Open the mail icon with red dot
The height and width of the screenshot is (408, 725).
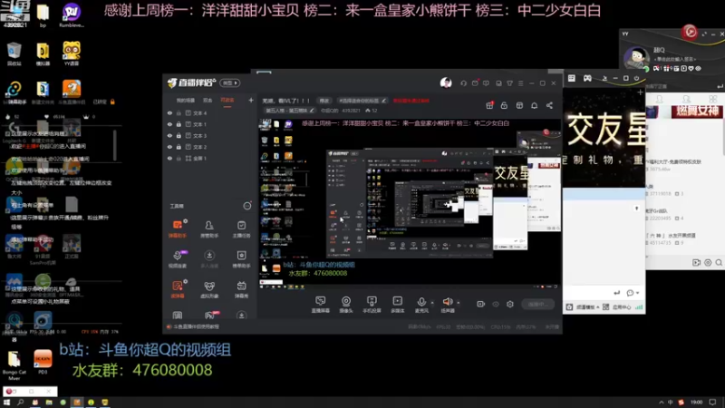pyautogui.click(x=475, y=83)
